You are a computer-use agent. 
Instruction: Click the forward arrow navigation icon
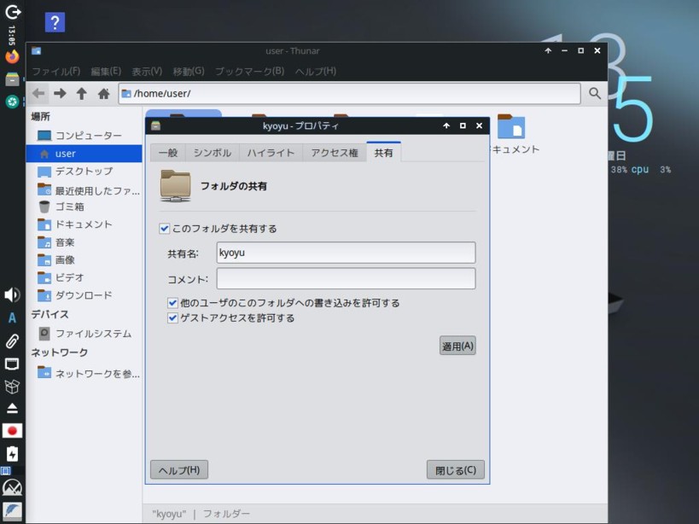pos(60,94)
